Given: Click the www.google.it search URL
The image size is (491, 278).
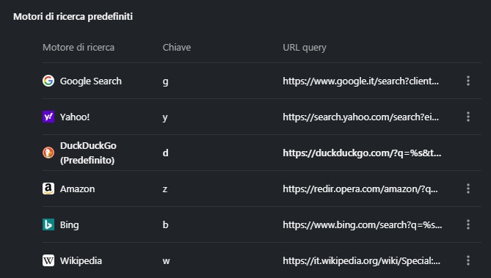Looking at the screenshot, I should [361, 81].
